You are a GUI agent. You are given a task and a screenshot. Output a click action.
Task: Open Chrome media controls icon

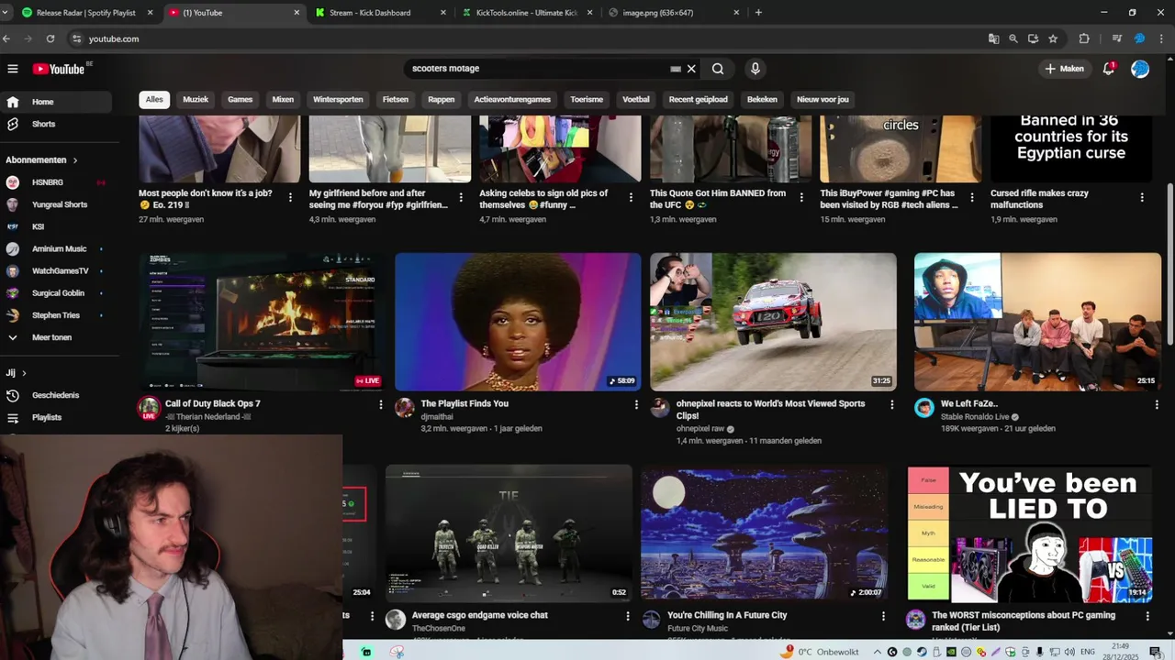point(1117,38)
